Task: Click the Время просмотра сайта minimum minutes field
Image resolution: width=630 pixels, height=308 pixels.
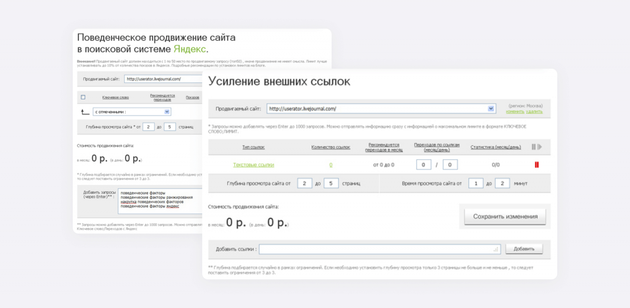Action: click(476, 183)
